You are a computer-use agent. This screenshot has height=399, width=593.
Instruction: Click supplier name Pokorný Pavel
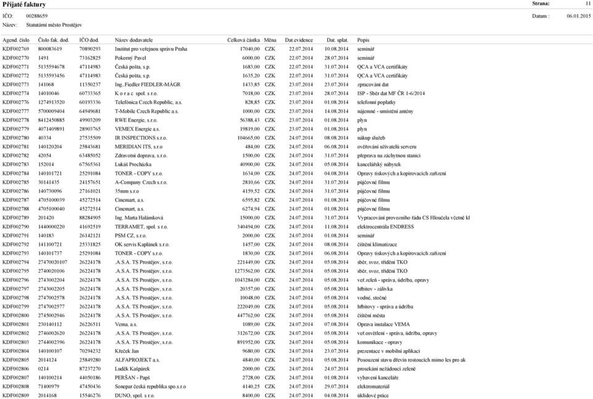(130, 58)
